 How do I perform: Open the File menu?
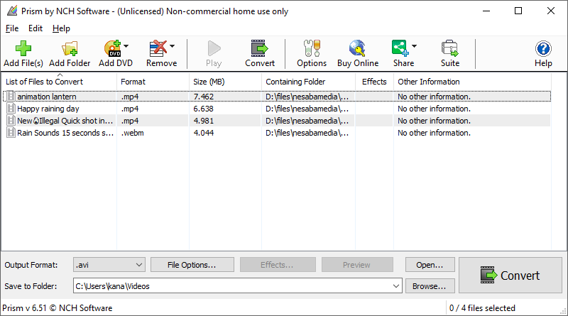click(12, 28)
